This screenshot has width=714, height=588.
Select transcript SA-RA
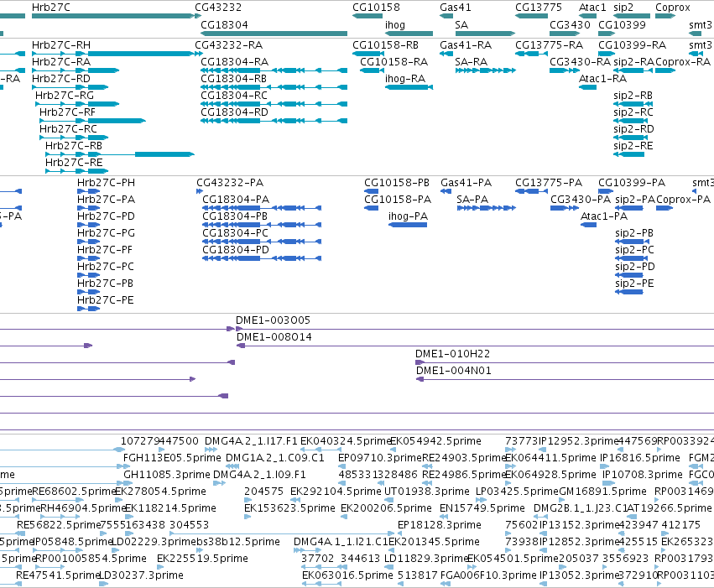click(x=486, y=70)
